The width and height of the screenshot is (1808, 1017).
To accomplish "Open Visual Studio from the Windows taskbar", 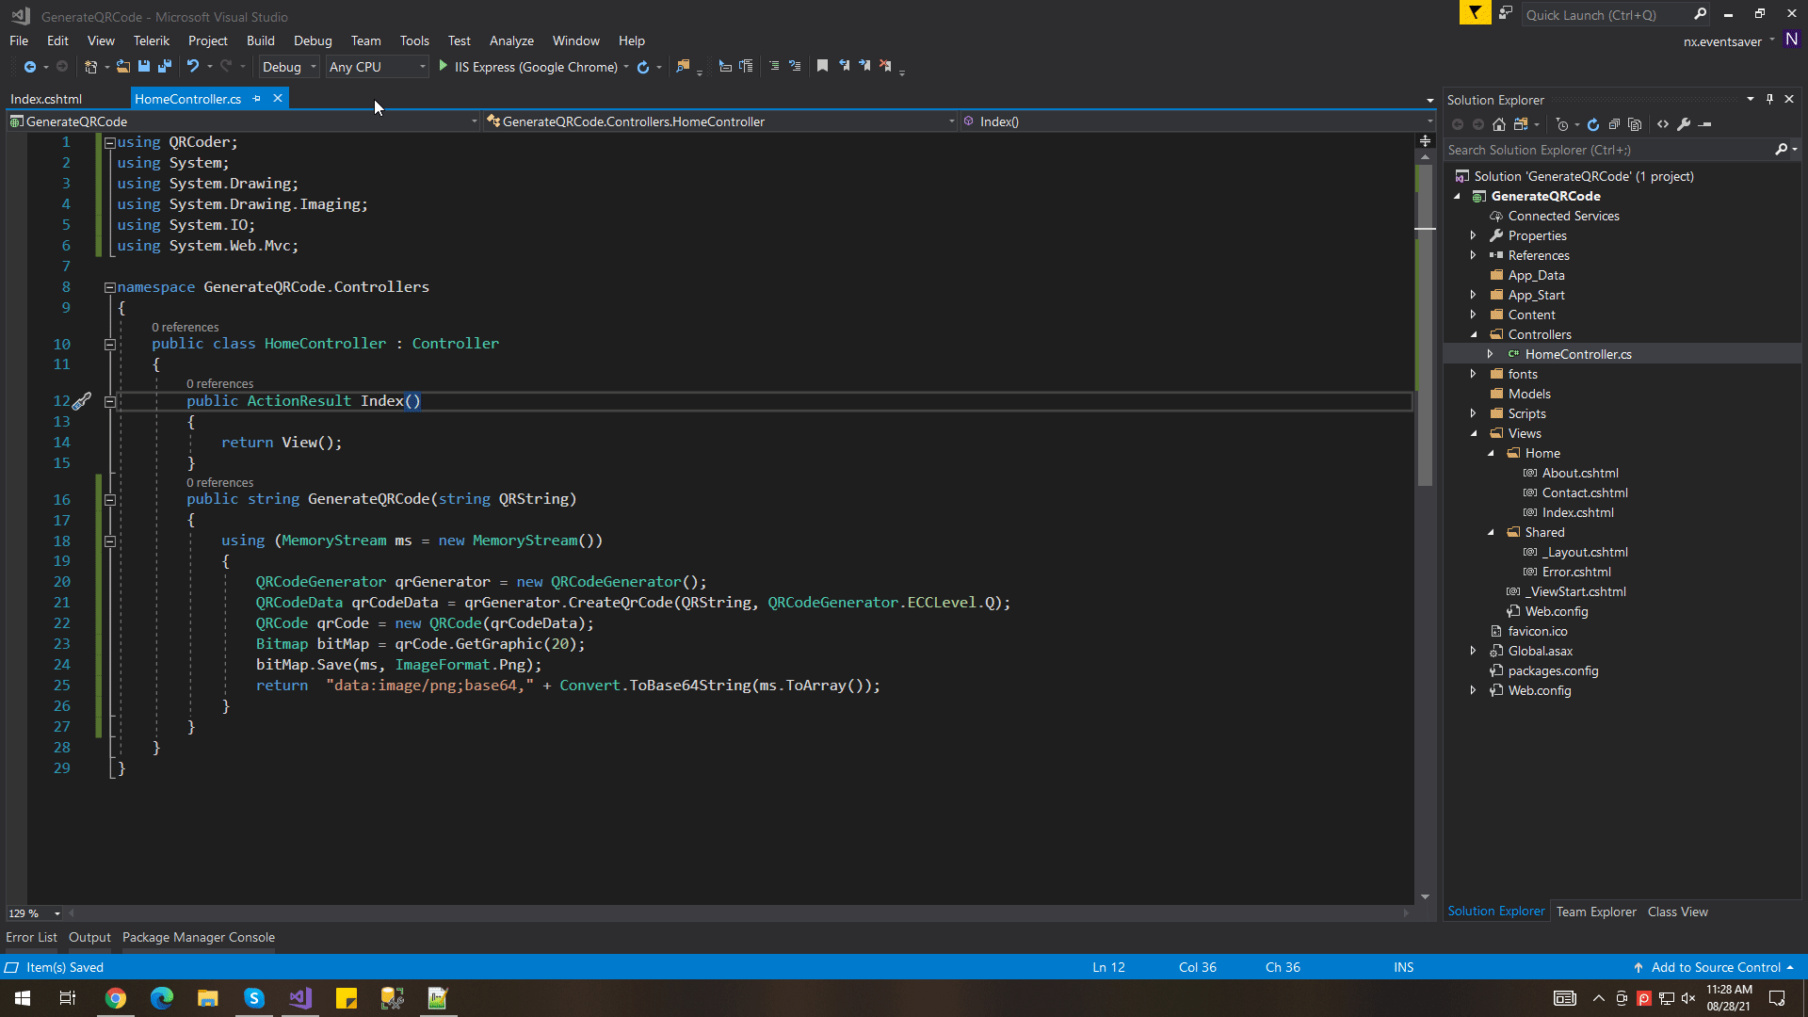I will (300, 998).
